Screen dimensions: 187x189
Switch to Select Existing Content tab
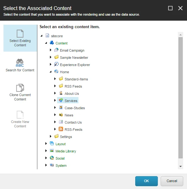point(20,38)
